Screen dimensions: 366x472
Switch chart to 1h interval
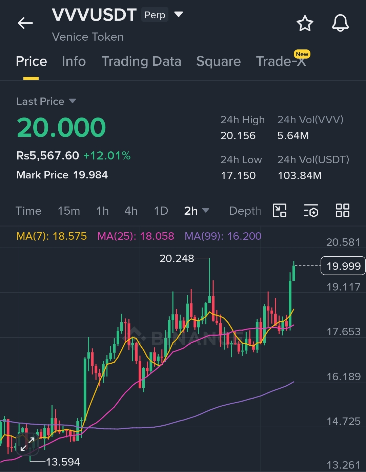point(102,211)
